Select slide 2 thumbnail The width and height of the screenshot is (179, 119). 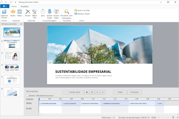(x=12, y=44)
